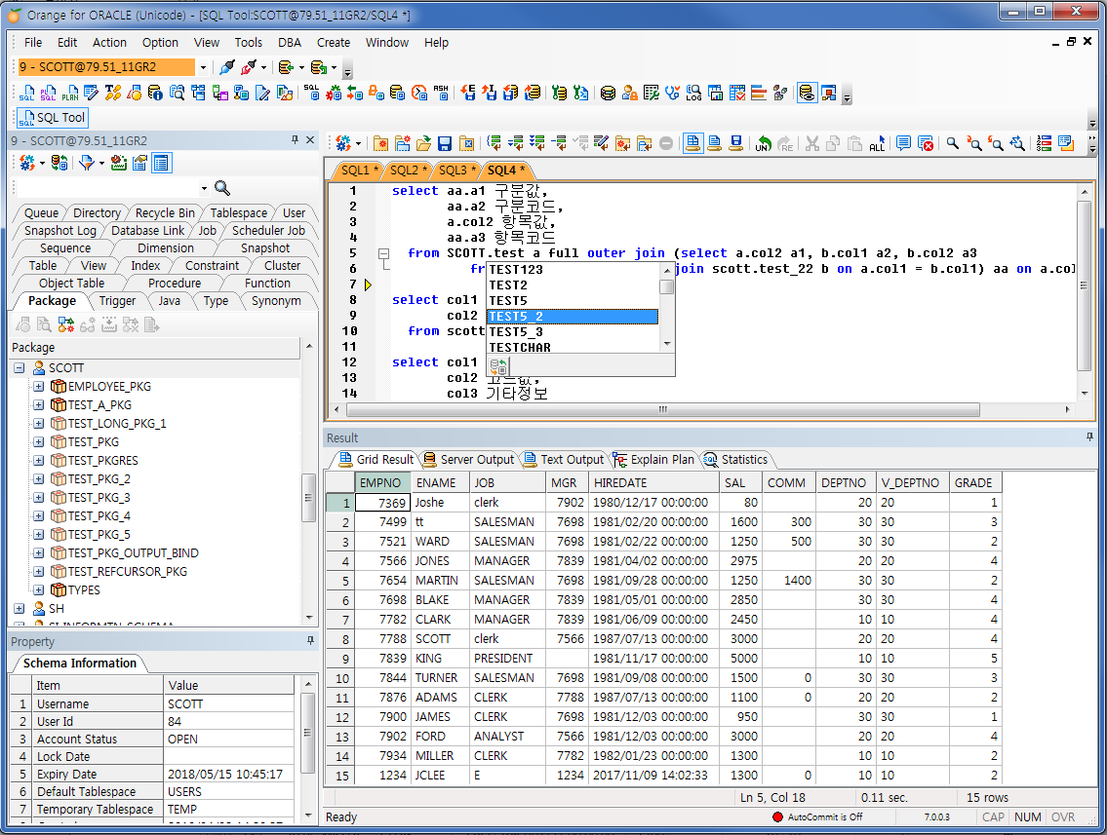The width and height of the screenshot is (1107, 835).
Task: Collapse the SCOTT schema node
Action: tap(20, 368)
